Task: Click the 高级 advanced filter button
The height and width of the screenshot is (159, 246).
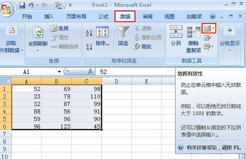Action: pyautogui.click(x=142, y=47)
